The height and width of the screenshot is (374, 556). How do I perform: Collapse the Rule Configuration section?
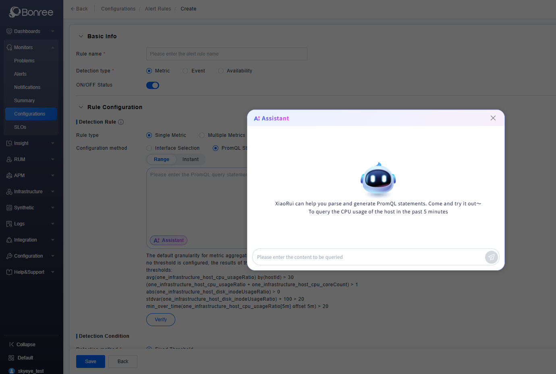coord(81,107)
